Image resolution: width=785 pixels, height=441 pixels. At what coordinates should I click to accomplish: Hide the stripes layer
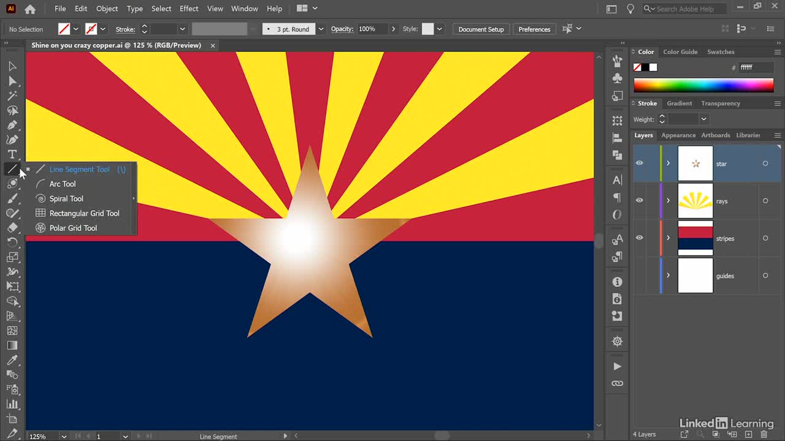click(640, 238)
